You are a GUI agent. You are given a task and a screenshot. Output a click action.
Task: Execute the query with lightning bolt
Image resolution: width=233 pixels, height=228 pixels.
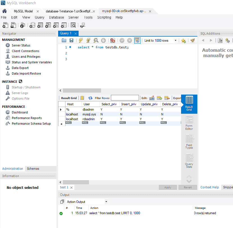81,40
